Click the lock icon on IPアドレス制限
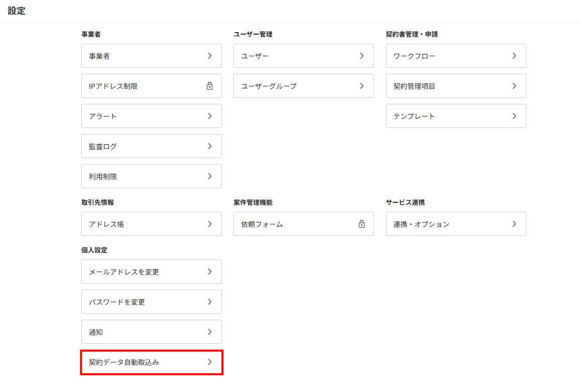580x387 pixels. [x=210, y=86]
